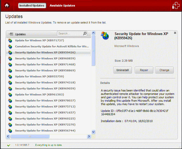Select Security Update (KB972270)

[x=48, y=125]
